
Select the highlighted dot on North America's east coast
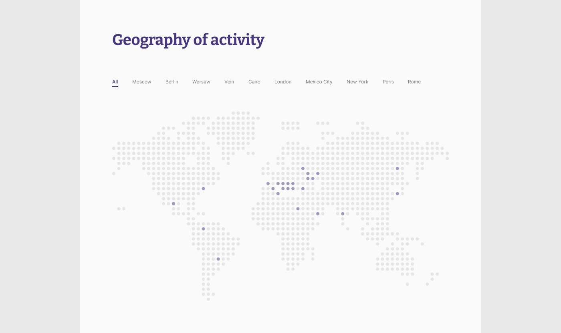203,189
